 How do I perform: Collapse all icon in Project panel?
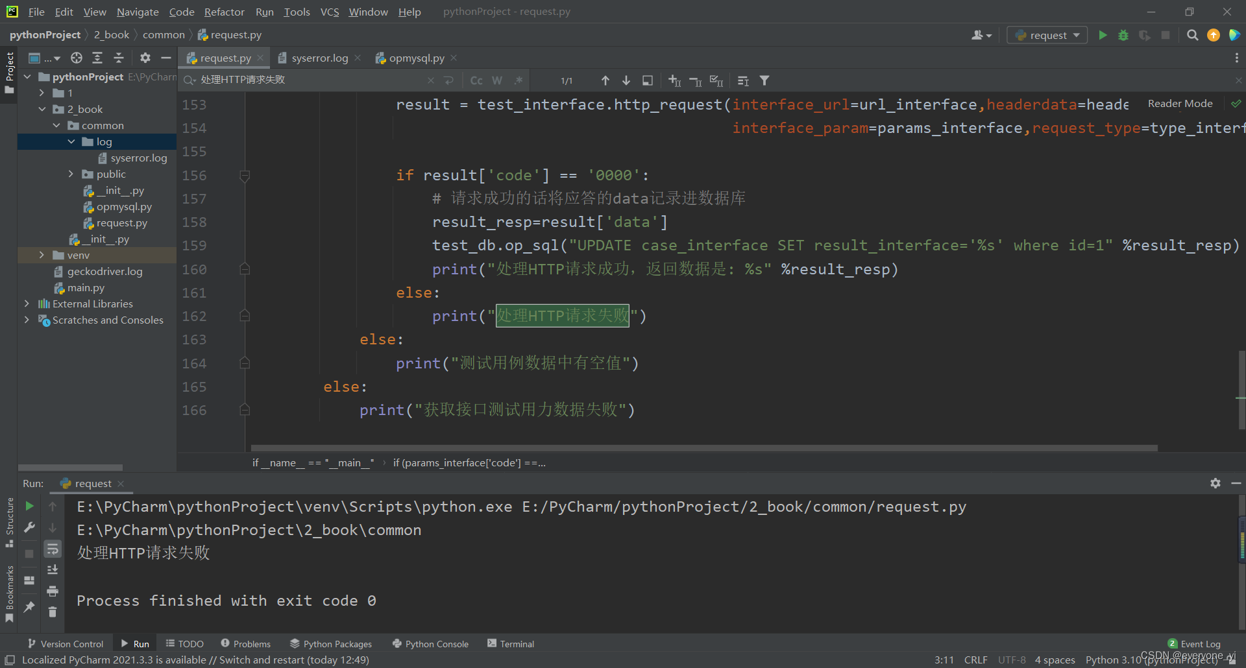pos(119,58)
